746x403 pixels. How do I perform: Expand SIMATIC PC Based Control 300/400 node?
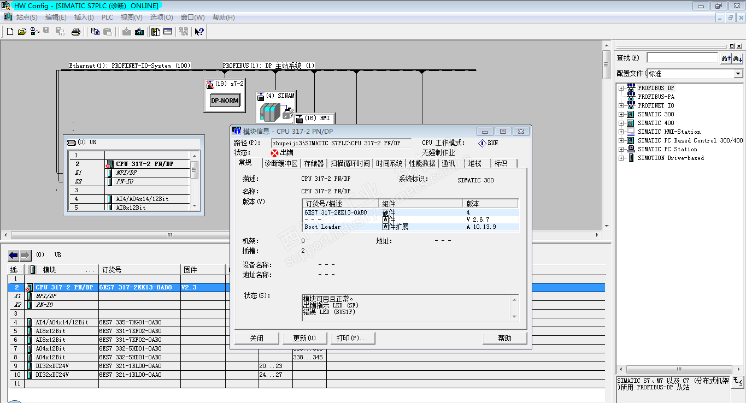(x=621, y=140)
